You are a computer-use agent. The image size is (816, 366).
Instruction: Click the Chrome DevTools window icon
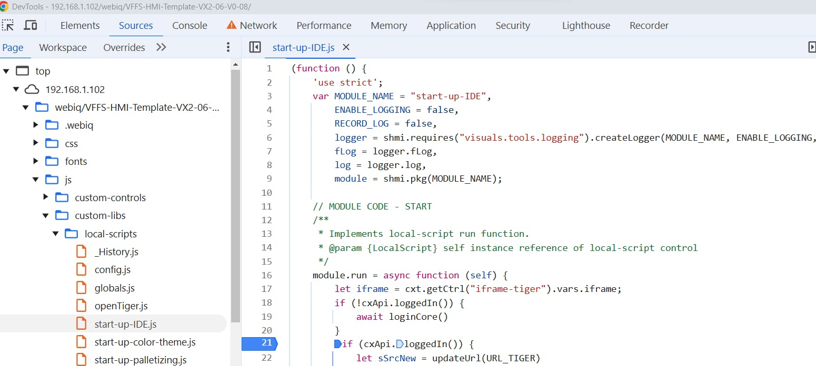[x=4, y=6]
